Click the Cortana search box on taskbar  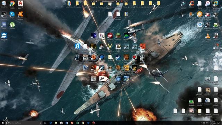[x=24, y=123]
